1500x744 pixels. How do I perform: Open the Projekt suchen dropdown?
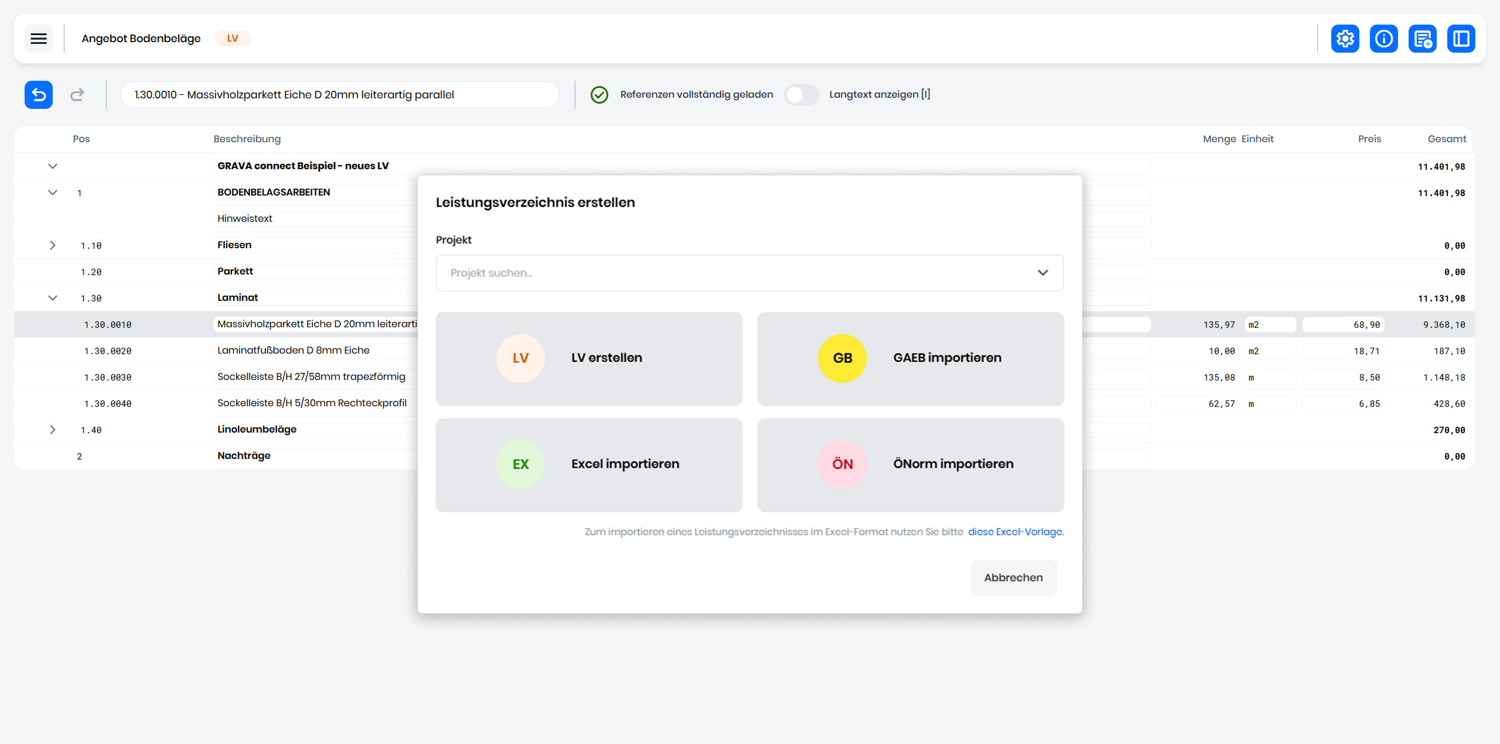pos(749,273)
